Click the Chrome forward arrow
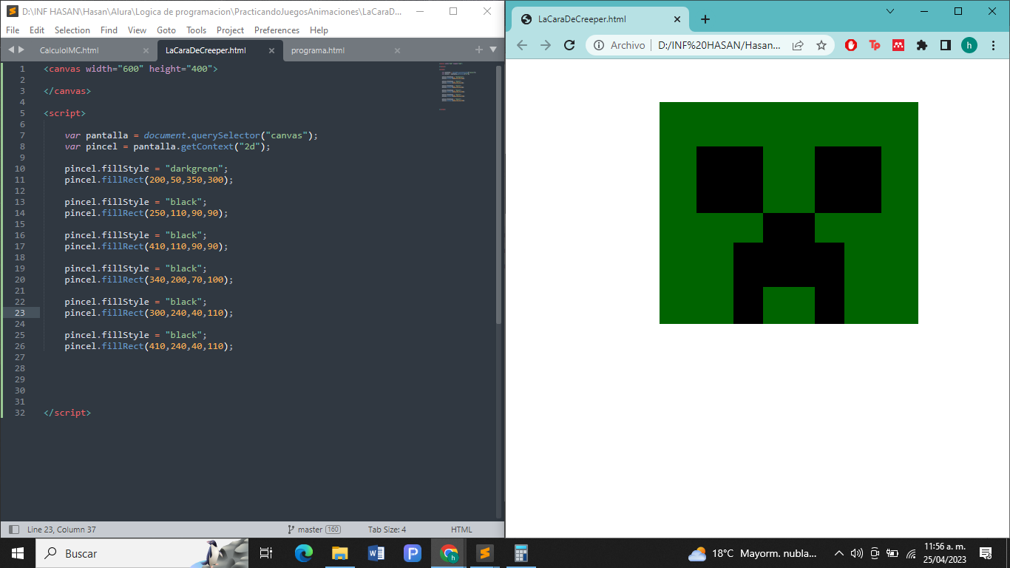Screen dimensions: 1010x568 point(546,45)
